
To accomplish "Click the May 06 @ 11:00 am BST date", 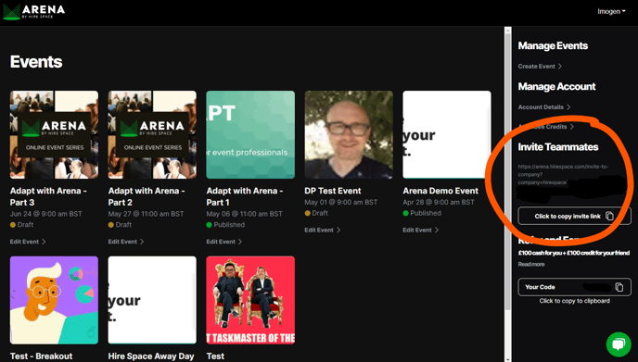I will point(244,214).
